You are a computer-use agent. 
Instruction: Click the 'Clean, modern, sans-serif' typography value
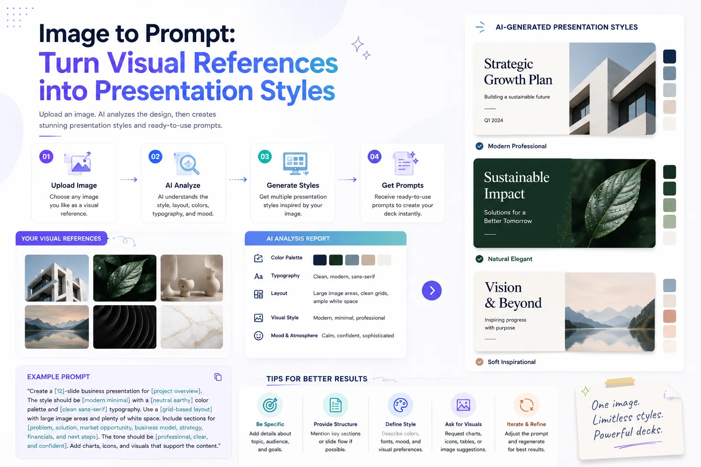tap(344, 277)
